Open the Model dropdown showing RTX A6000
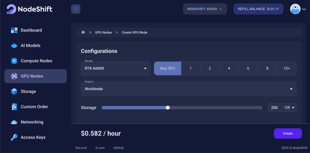 click(x=116, y=68)
